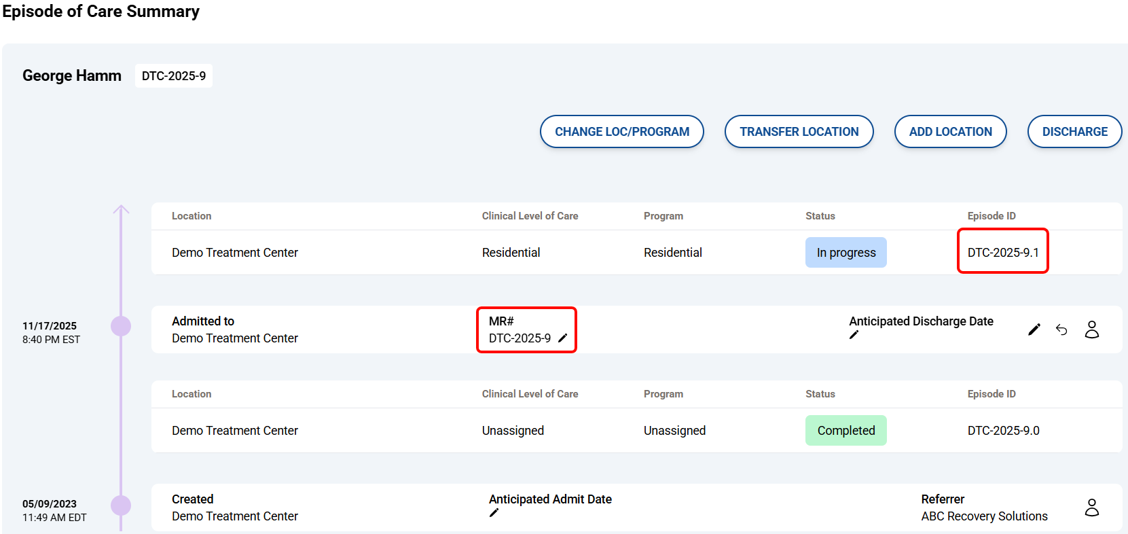Click the undo arrow in the Admitted row
The height and width of the screenshot is (534, 1128).
coord(1061,330)
